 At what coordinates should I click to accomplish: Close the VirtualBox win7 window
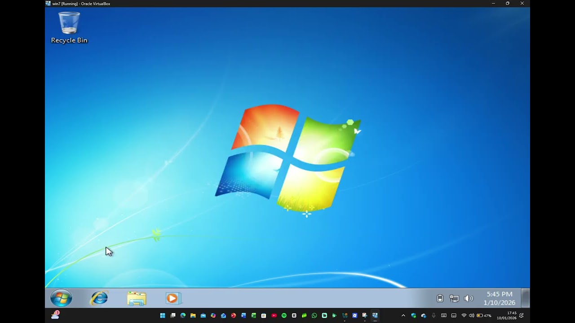522,4
